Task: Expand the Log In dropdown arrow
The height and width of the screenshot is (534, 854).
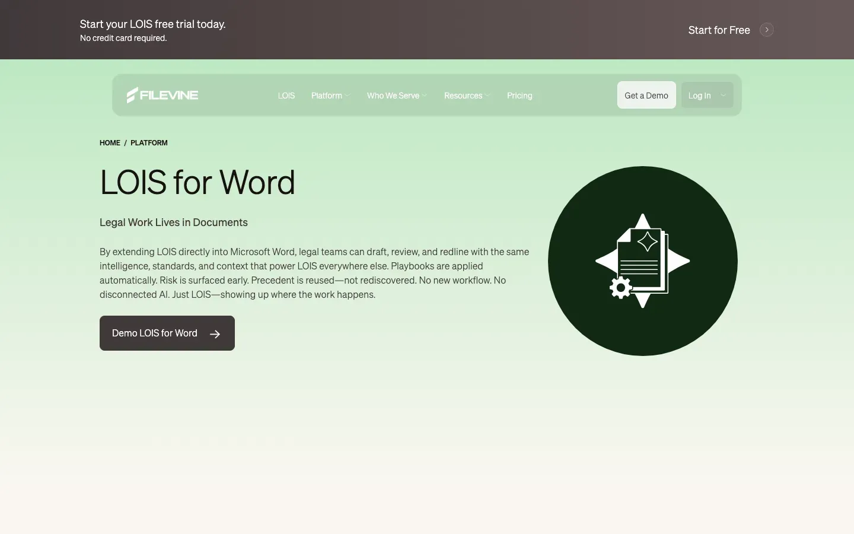Action: (x=724, y=95)
